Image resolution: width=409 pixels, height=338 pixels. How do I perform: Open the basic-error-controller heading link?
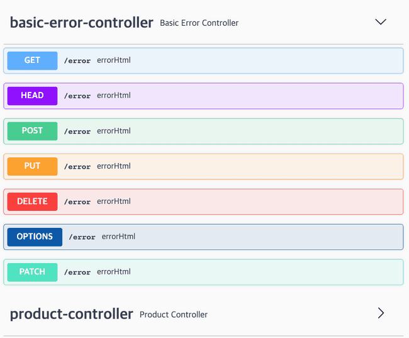[81, 23]
